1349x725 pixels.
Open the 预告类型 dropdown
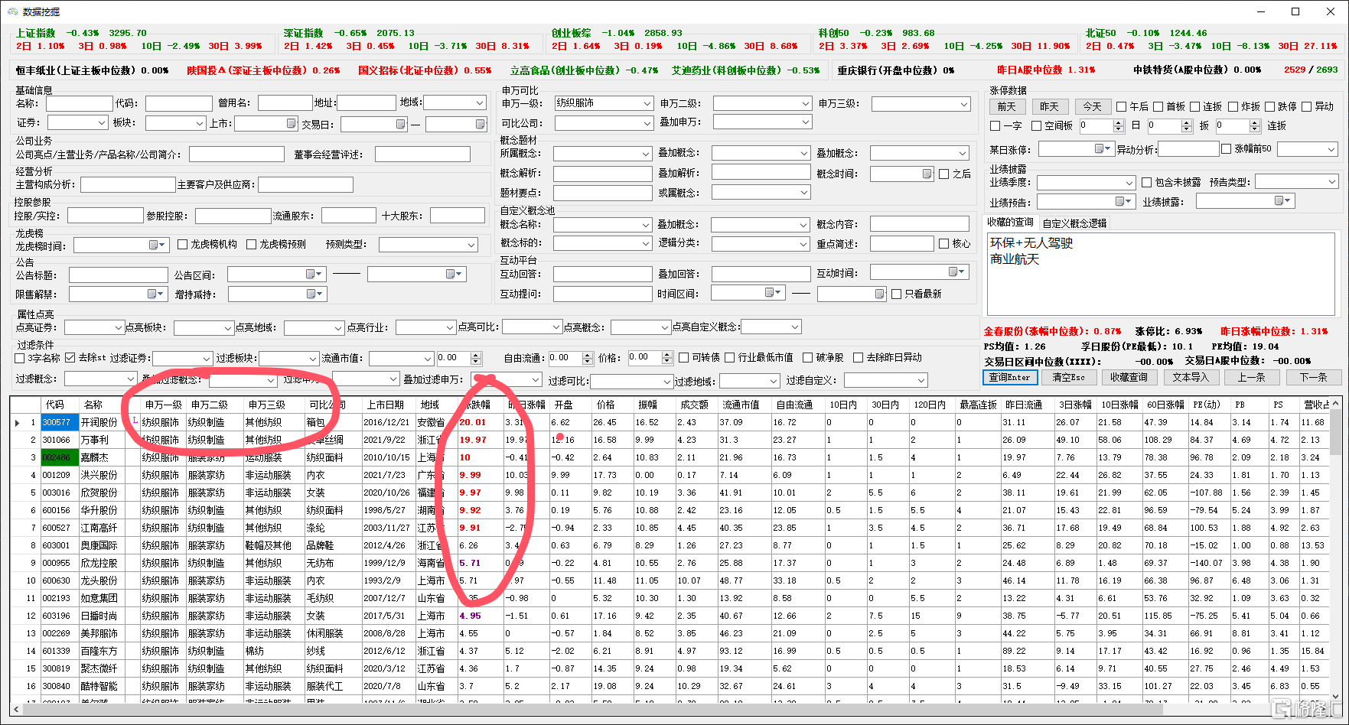[x=1297, y=181]
